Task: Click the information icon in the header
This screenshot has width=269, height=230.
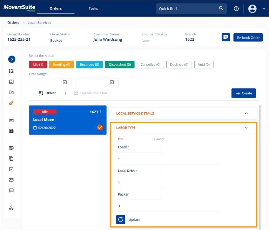Action: [x=236, y=9]
